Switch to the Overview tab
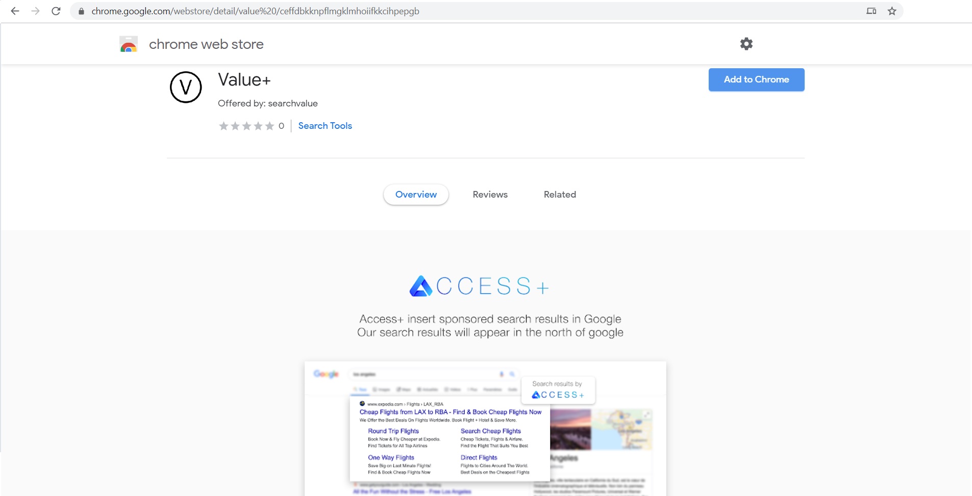This screenshot has height=496, width=972. (416, 195)
